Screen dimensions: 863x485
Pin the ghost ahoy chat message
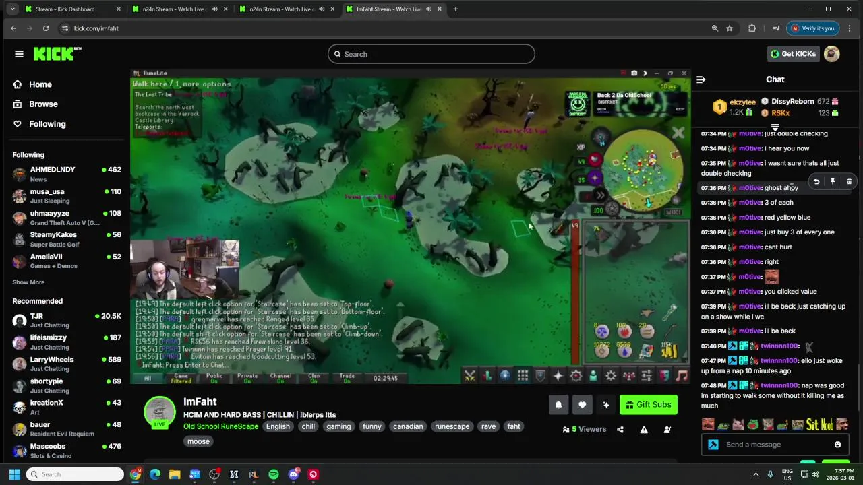point(833,181)
